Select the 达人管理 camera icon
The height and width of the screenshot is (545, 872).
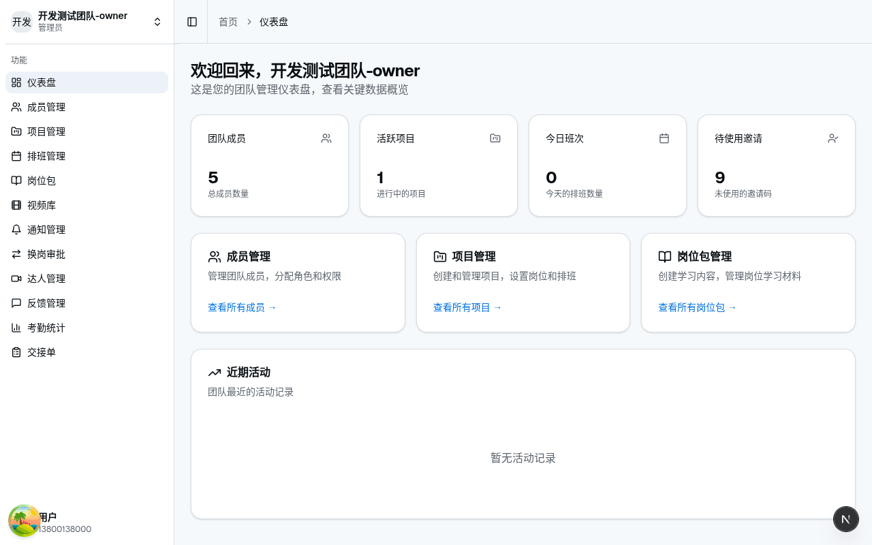(x=16, y=279)
